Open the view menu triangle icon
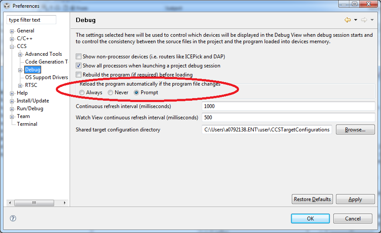 372,20
